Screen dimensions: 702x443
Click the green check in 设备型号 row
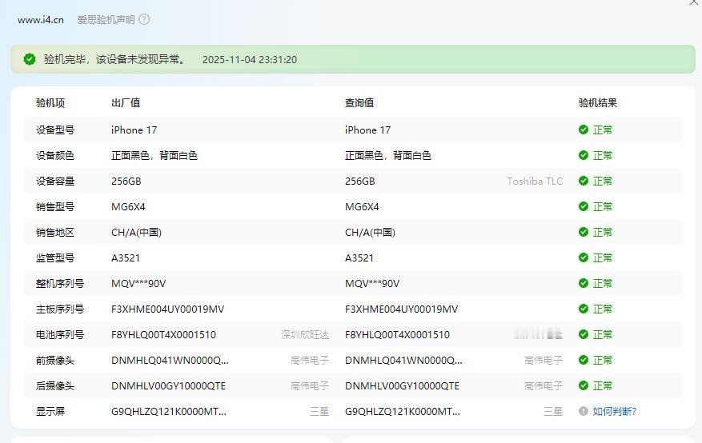coord(583,130)
